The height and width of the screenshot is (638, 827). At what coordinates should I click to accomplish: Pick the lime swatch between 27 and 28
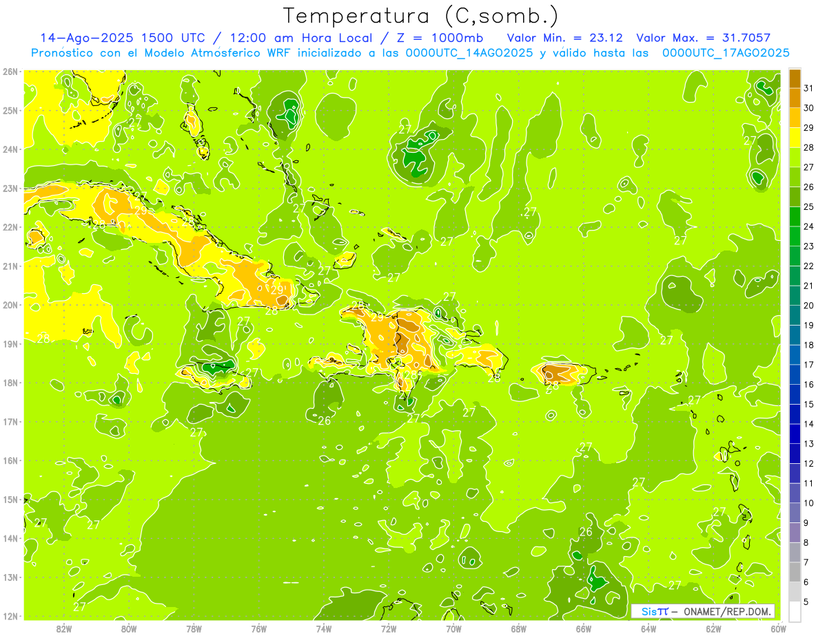click(x=795, y=158)
